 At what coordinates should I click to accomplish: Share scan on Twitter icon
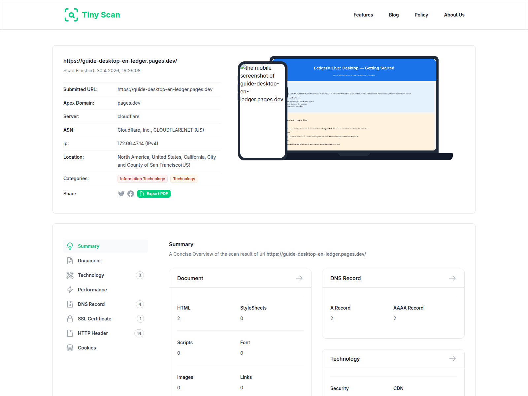coord(121,194)
